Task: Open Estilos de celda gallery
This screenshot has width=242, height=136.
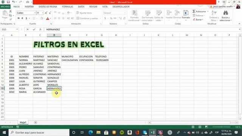Action: click(x=159, y=16)
